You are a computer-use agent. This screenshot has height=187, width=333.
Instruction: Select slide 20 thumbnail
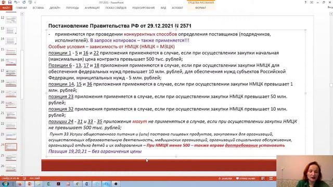pyautogui.click(x=11, y=104)
